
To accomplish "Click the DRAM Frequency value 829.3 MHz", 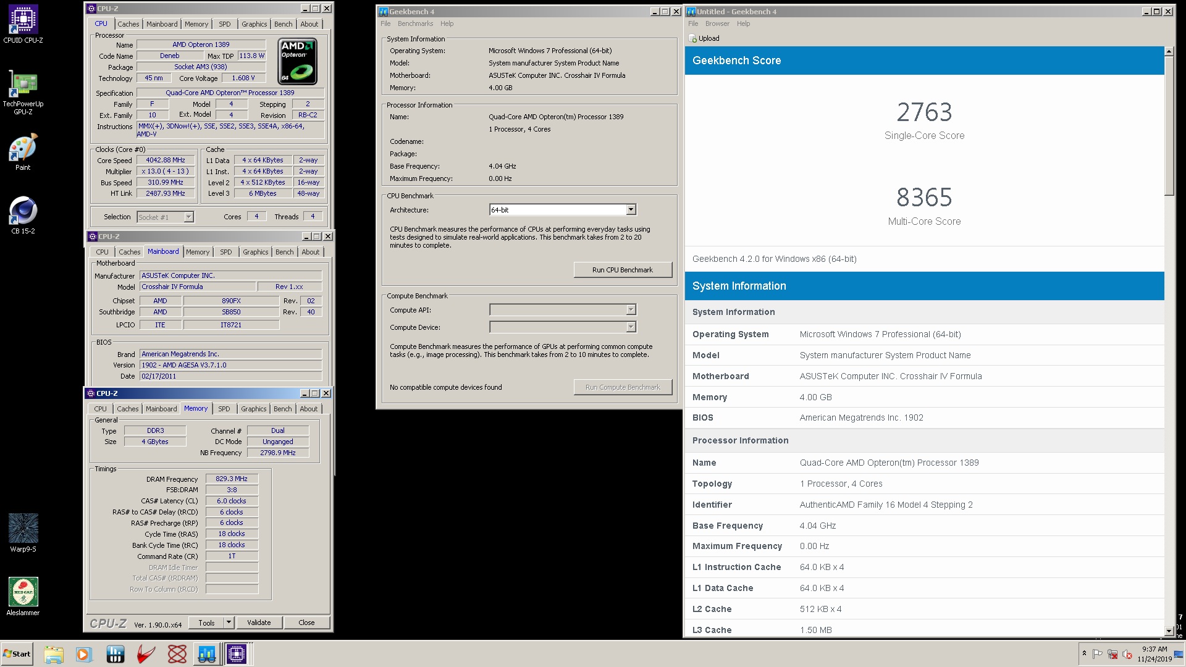I will coord(232,479).
